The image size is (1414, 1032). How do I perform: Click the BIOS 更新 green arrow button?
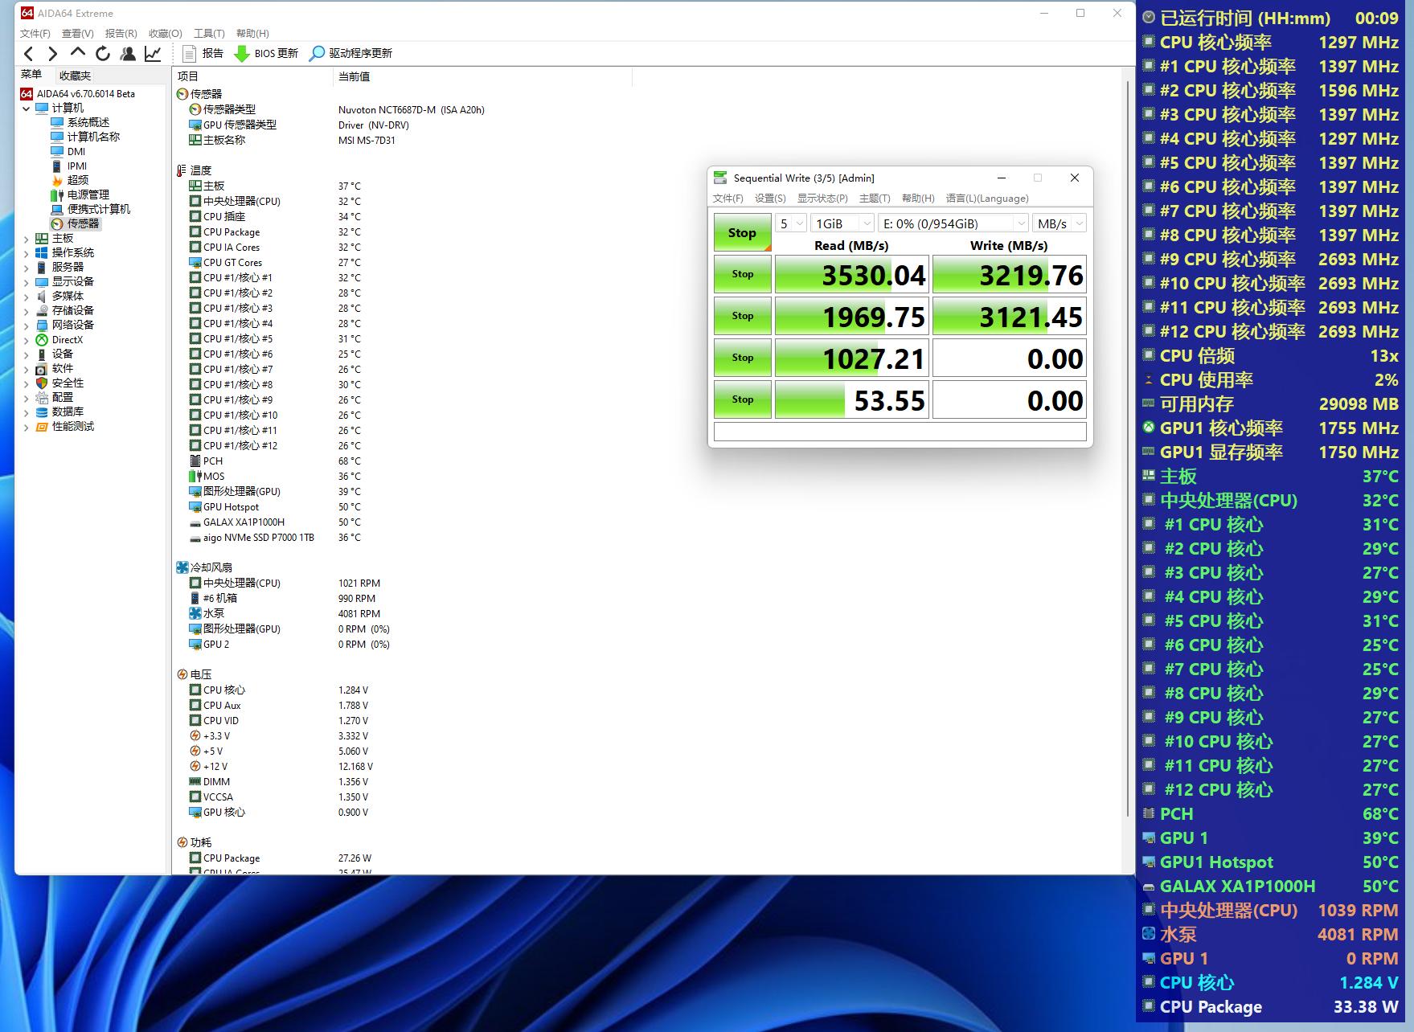click(266, 54)
